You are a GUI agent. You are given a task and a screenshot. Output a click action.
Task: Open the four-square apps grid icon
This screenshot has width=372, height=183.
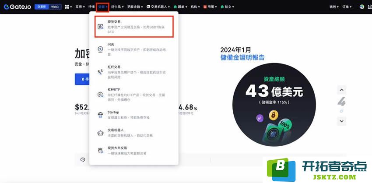pyautogui.click(x=67, y=7)
